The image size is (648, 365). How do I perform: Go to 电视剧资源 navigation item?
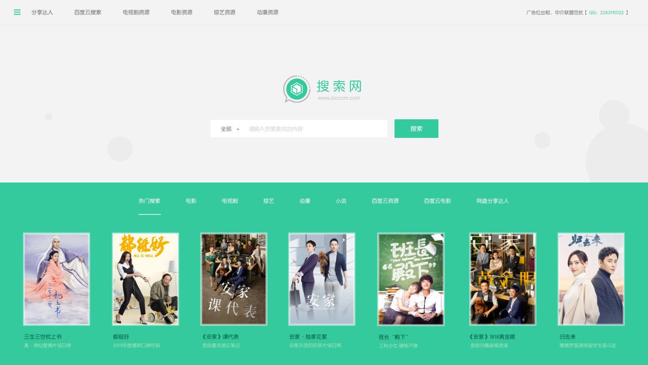coord(136,12)
